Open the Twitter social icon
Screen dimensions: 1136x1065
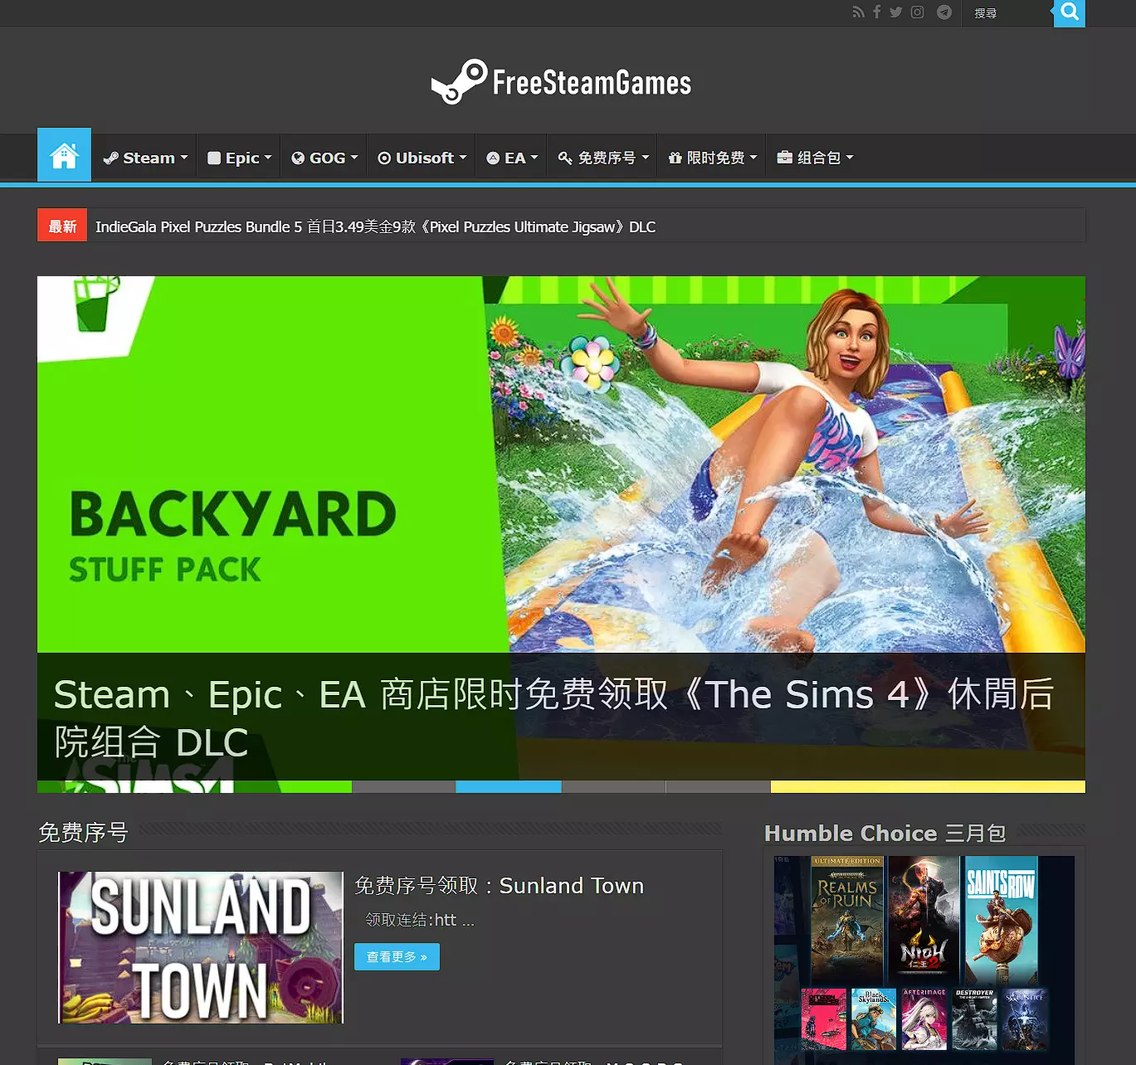click(x=896, y=12)
